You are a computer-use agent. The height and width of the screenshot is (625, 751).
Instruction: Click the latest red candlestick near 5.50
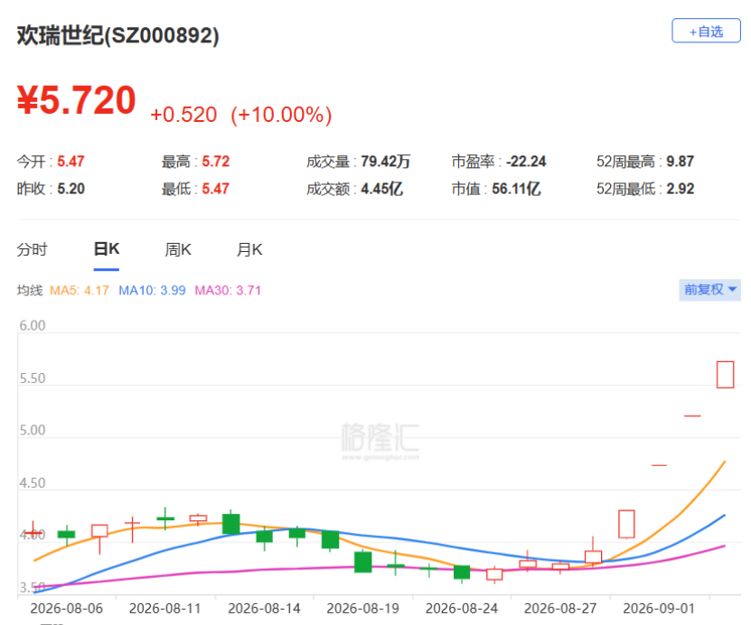click(x=725, y=375)
